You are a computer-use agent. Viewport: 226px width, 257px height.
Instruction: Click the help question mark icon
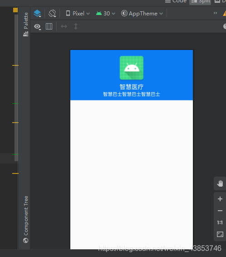225,26
